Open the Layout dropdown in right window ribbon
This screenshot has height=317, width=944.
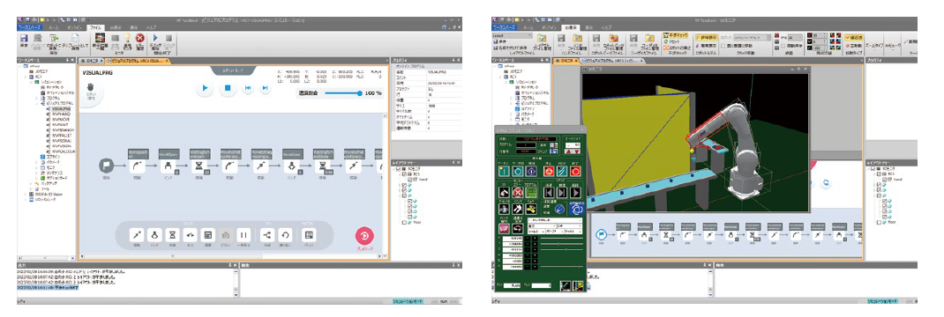(513, 35)
